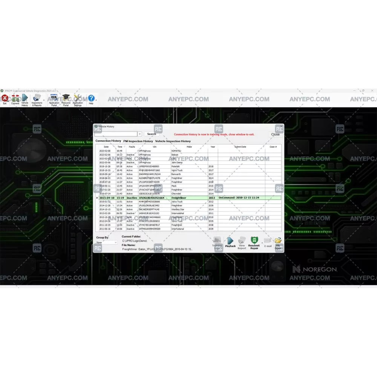Switch to the PM Inspection History tab
The width and height of the screenshot is (377, 377).
click(138, 141)
